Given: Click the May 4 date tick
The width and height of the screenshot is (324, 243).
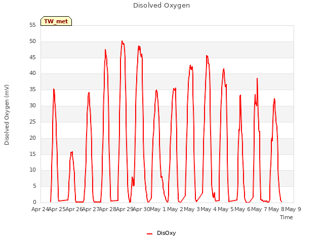Looking at the screenshot, I should click(209, 209).
